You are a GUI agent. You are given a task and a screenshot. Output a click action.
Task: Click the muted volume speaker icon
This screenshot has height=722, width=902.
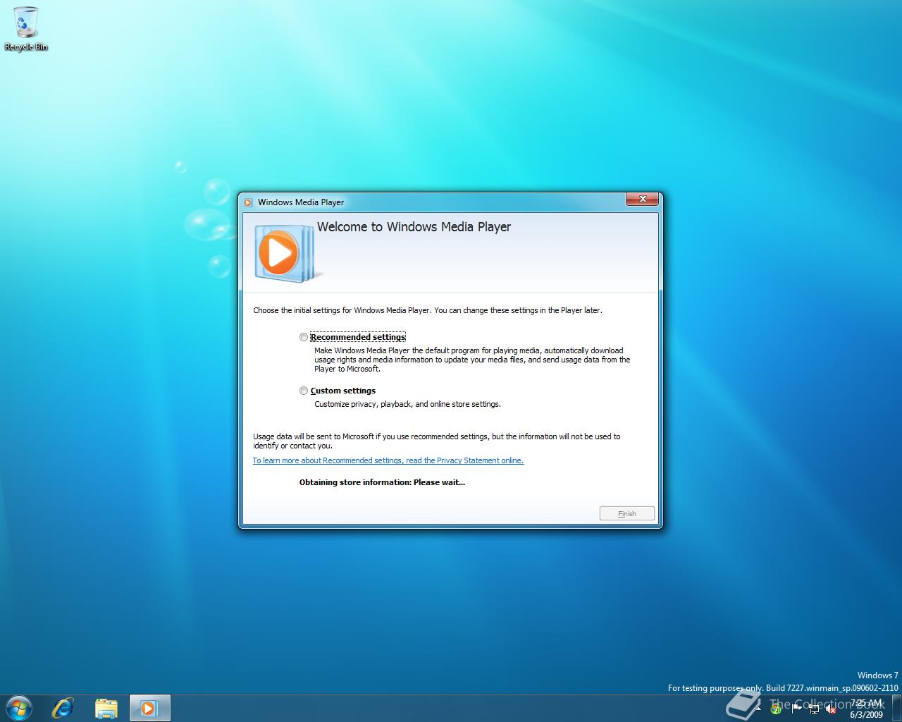(831, 709)
